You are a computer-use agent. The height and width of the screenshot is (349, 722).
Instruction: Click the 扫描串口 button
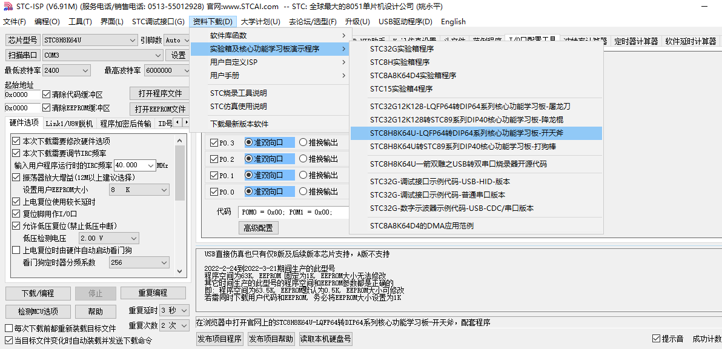22,55
